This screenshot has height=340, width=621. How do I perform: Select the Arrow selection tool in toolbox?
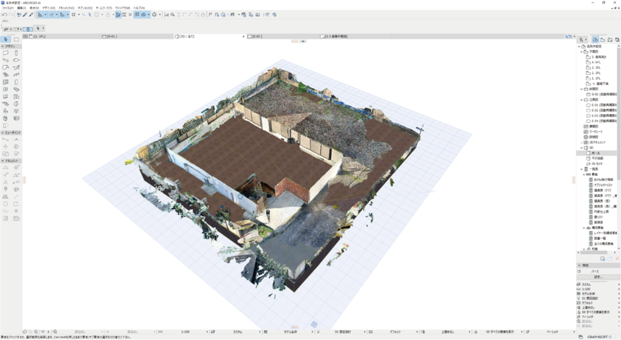tap(6, 39)
